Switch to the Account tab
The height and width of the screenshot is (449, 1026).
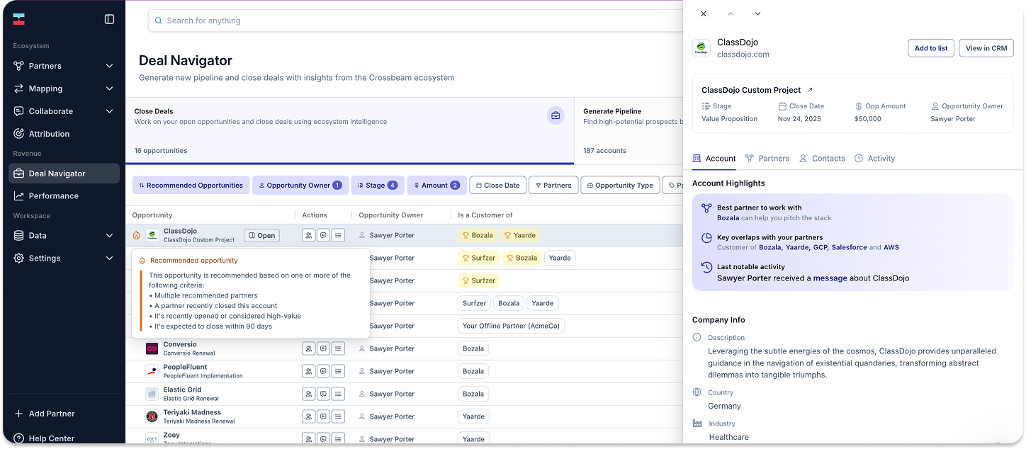click(x=714, y=158)
